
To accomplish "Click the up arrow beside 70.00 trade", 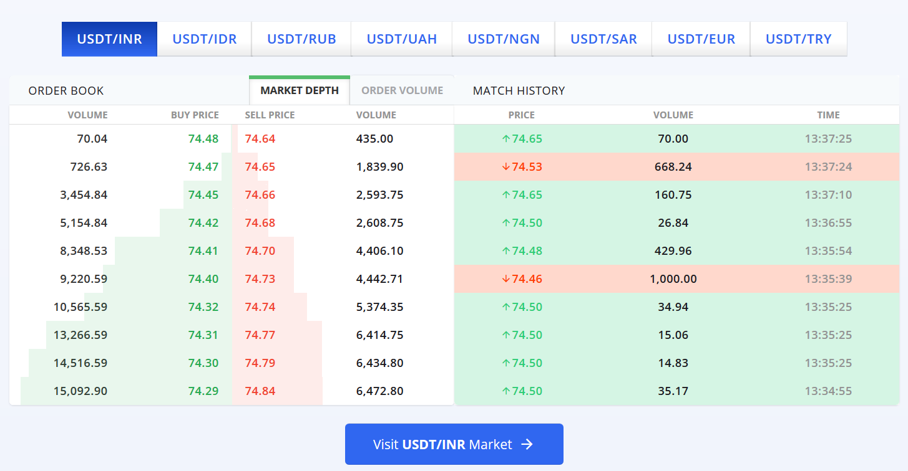I will [506, 139].
